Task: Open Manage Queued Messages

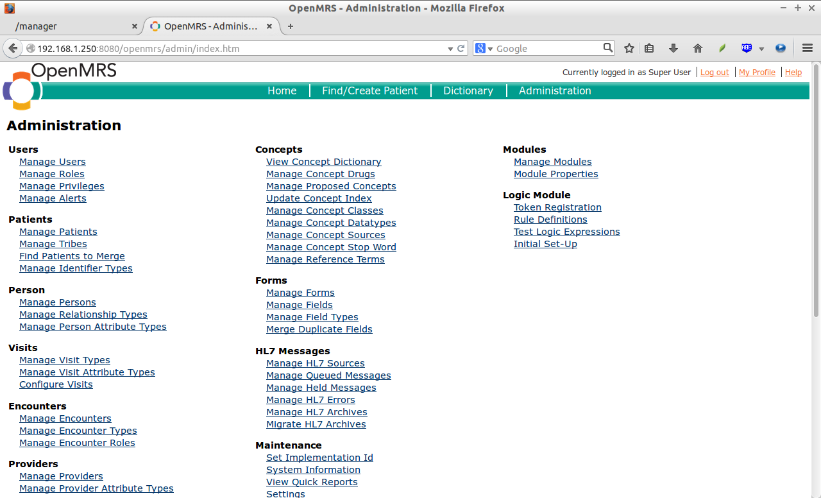Action: pos(328,375)
